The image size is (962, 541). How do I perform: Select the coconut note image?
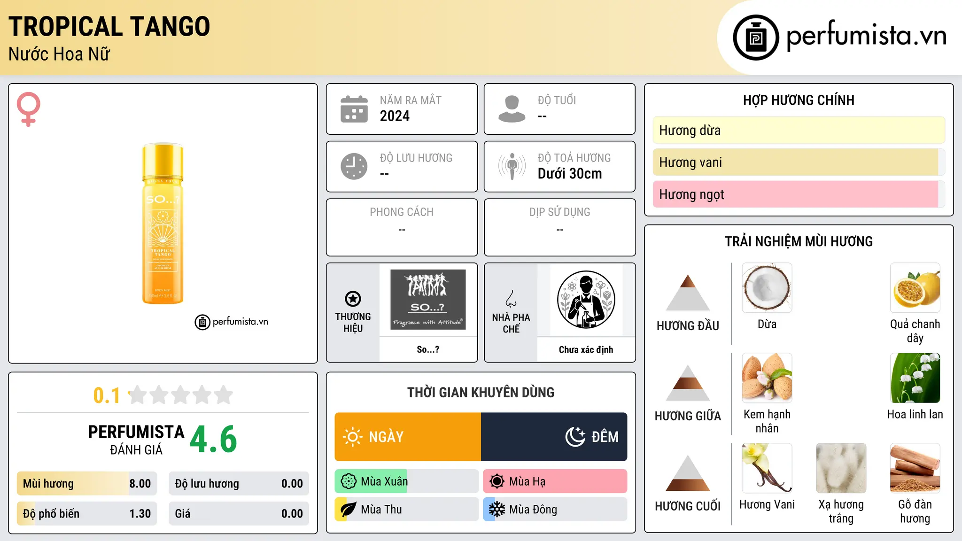pos(767,288)
